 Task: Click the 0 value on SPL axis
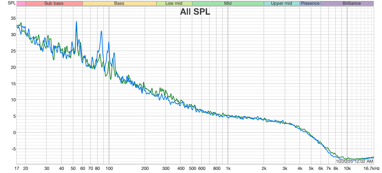[14, 133]
